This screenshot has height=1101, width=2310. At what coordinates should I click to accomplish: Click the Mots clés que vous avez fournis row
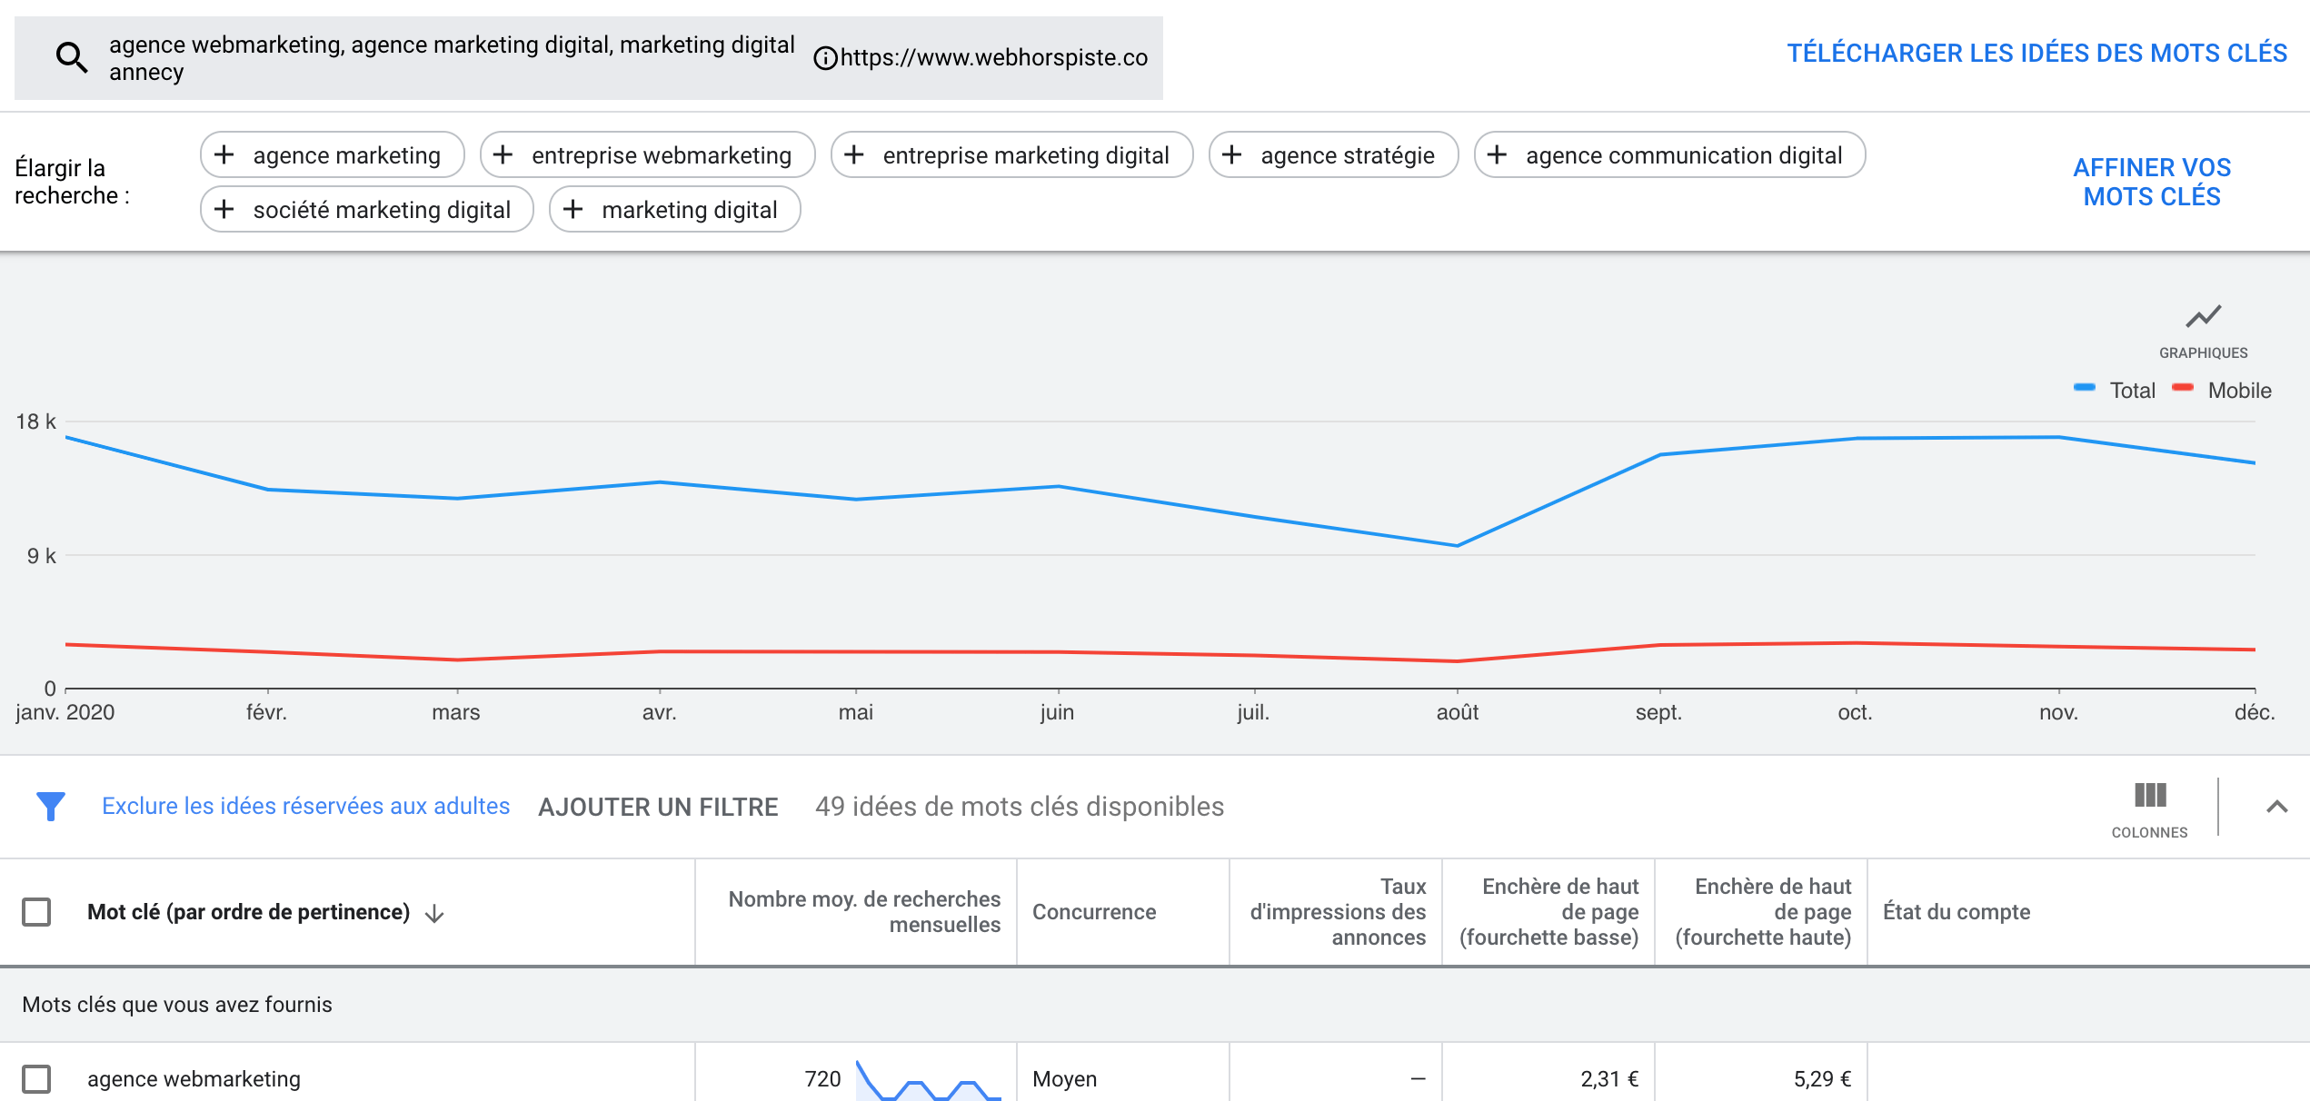[1155, 1005]
